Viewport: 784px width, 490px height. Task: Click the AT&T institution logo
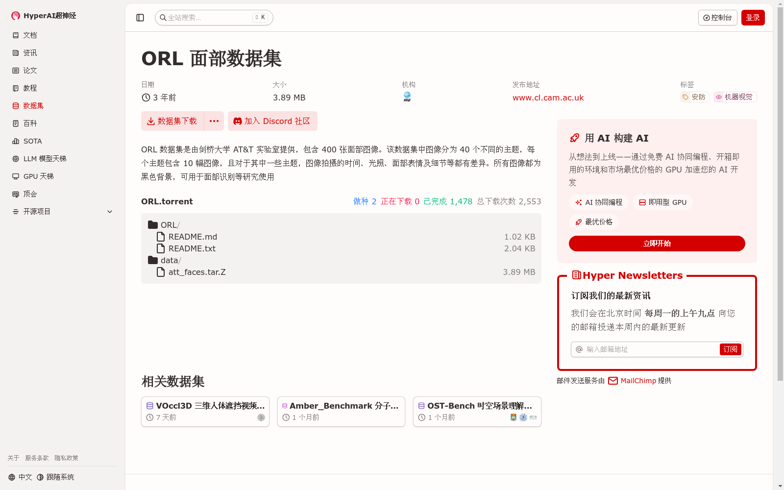[407, 96]
